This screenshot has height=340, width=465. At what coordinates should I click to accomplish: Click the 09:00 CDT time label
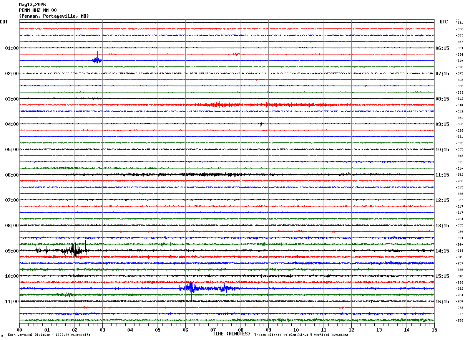pos(12,251)
